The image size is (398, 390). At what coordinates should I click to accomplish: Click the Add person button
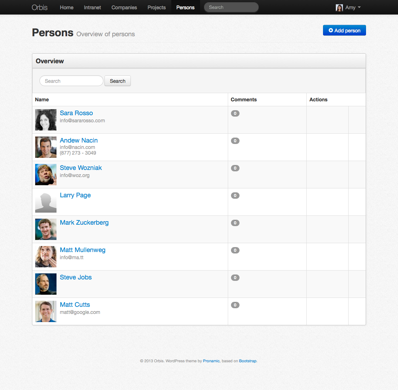tap(344, 30)
